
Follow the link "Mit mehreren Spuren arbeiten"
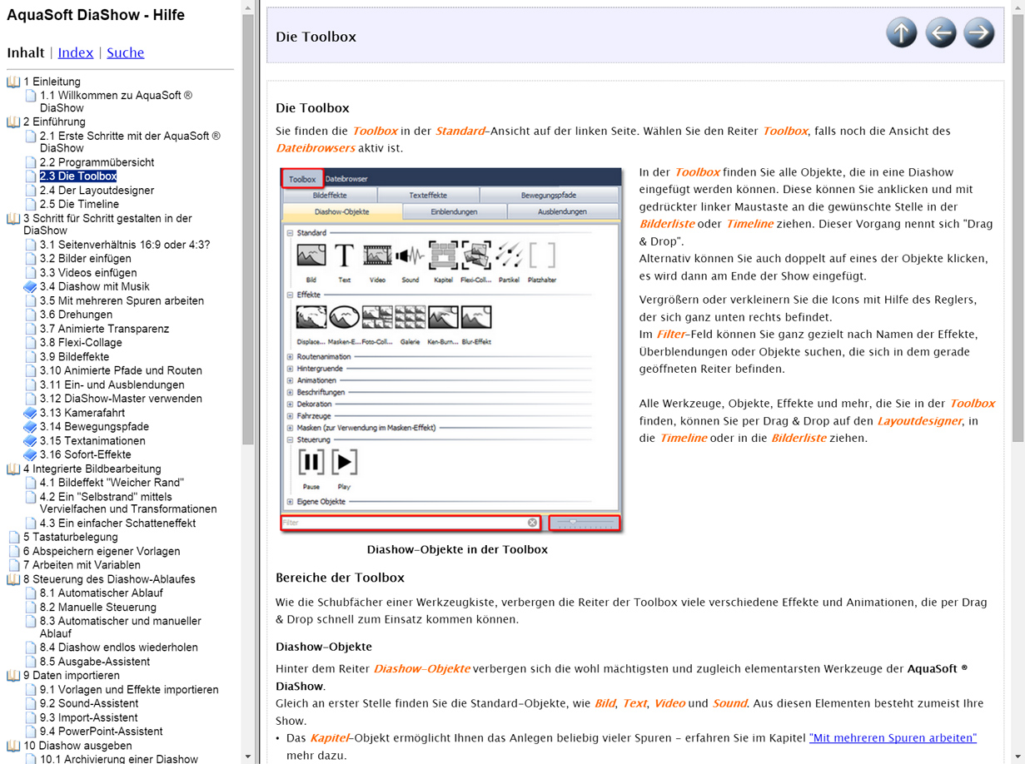[x=893, y=738]
